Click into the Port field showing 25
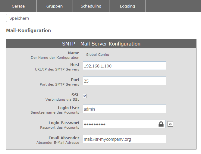 [124, 81]
